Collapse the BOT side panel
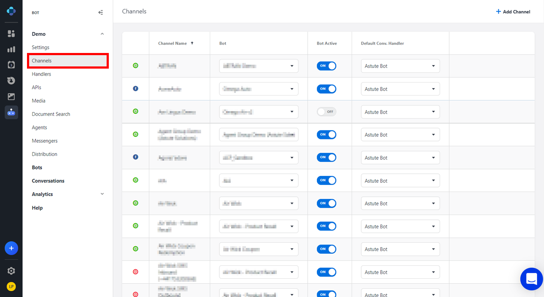Screen dimensions: 544x297 [101, 13]
